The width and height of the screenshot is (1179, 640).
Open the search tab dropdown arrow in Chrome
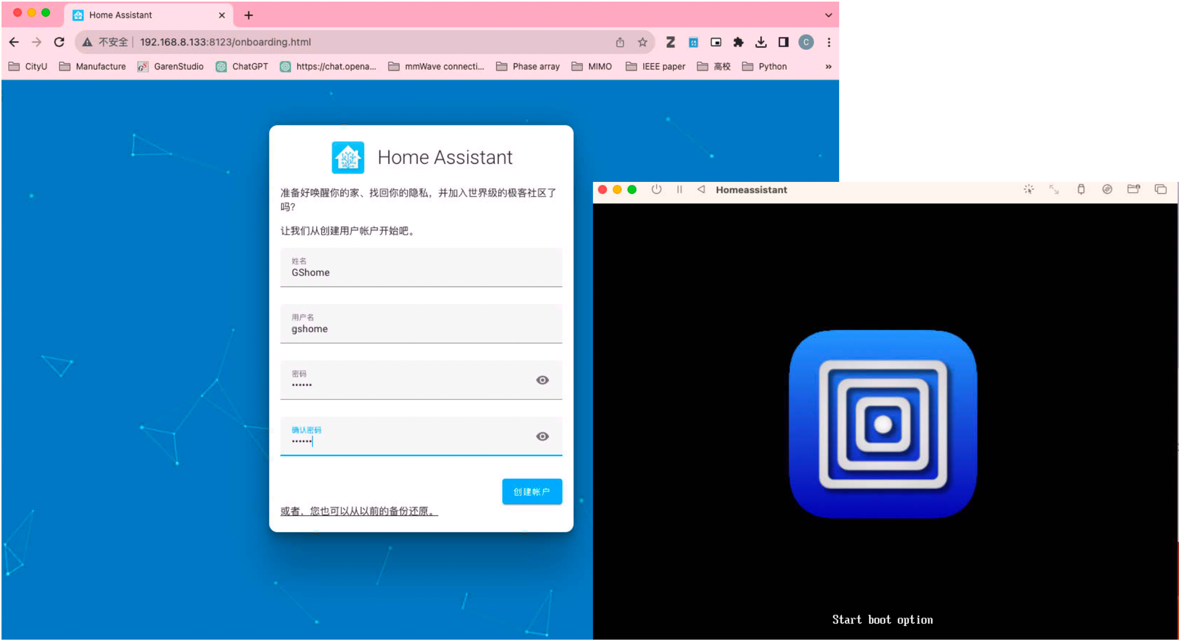click(828, 15)
